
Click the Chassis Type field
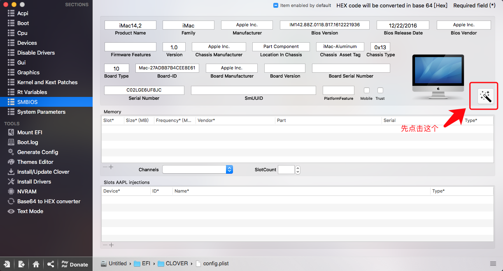[380, 47]
